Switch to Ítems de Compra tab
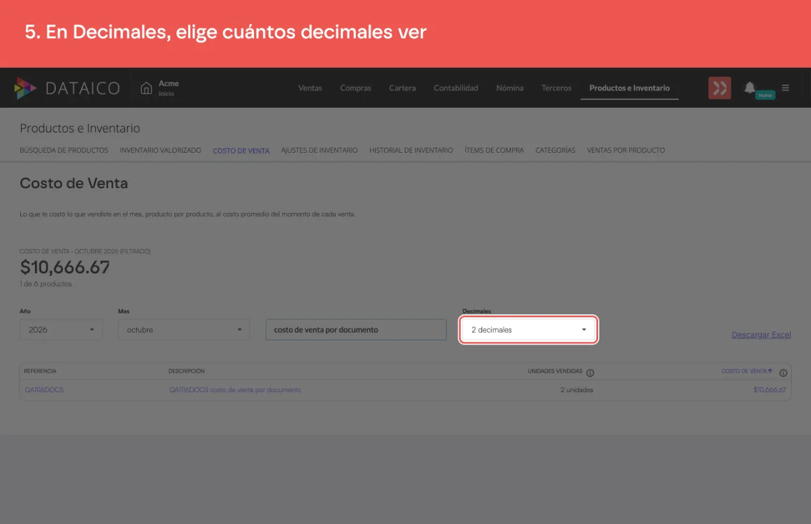The height and width of the screenshot is (524, 811). coord(494,150)
